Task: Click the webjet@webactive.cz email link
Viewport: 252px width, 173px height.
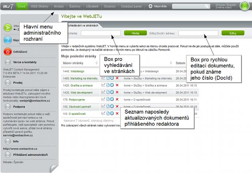Action: (x=35, y=100)
